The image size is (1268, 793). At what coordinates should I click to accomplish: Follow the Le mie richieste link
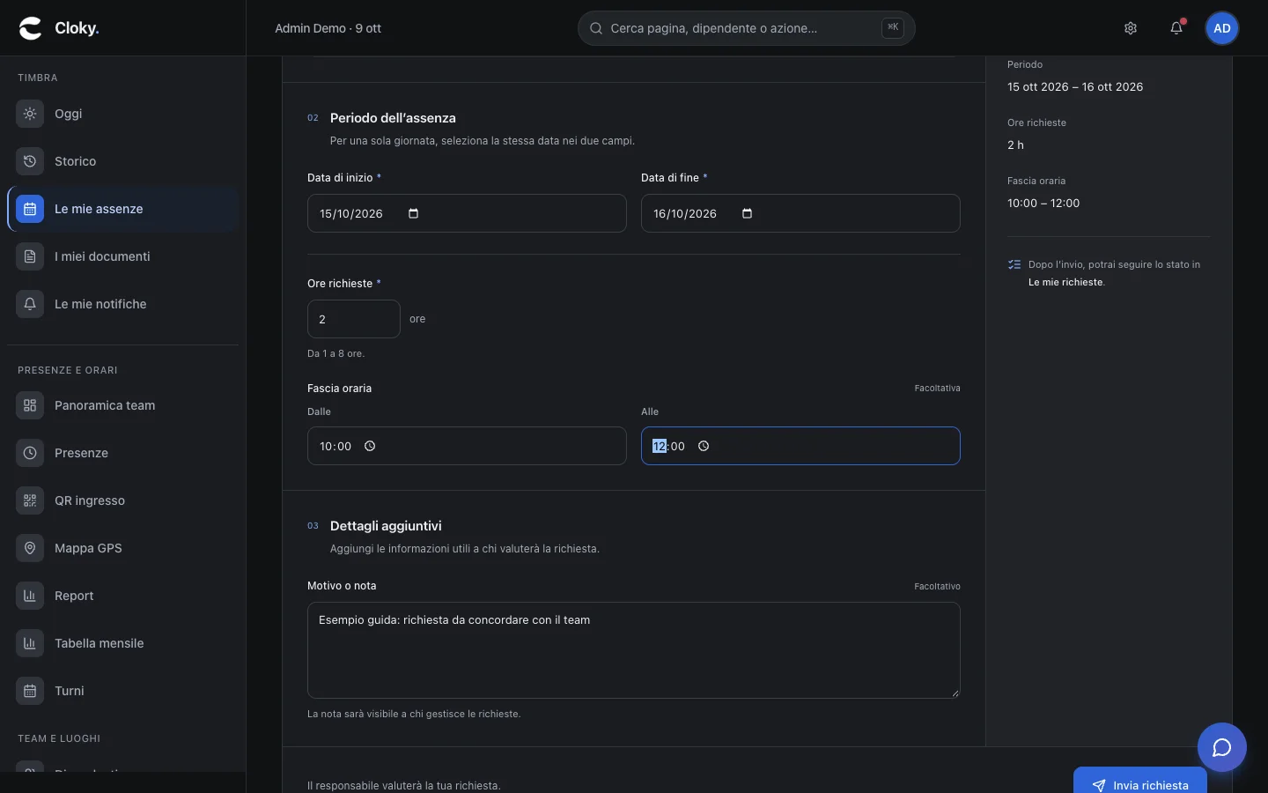coord(1065,282)
